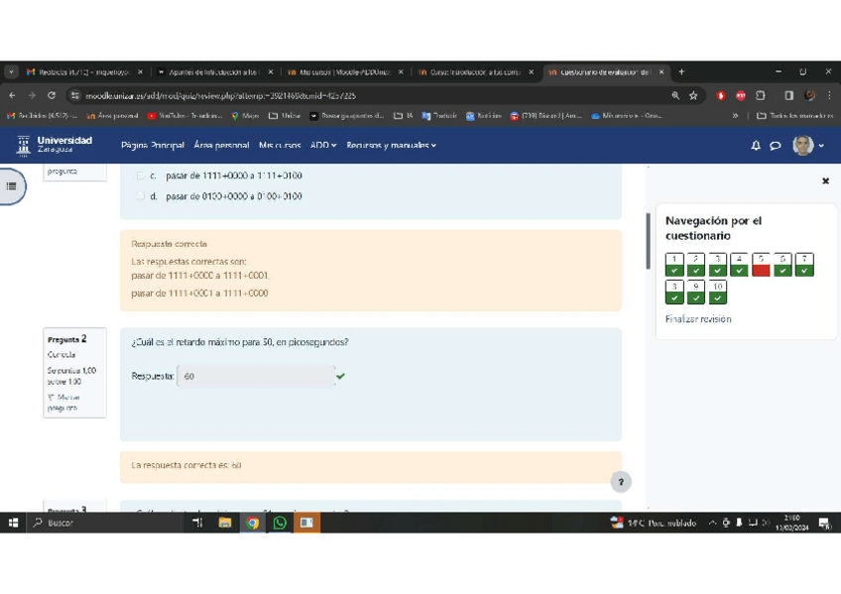Expand the ADD dropdown menu
841x594 pixels.
click(322, 146)
